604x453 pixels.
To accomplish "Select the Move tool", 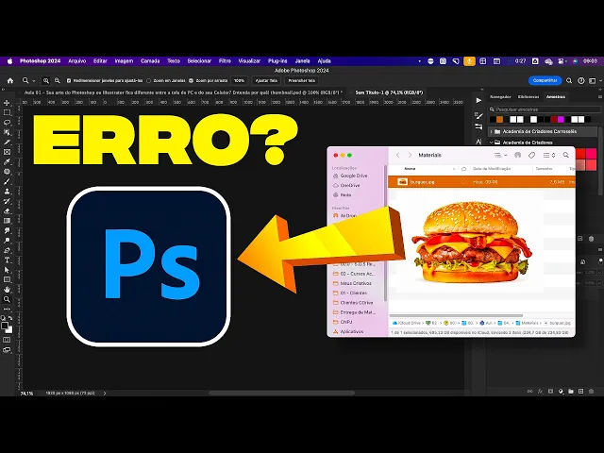I will coord(7,103).
